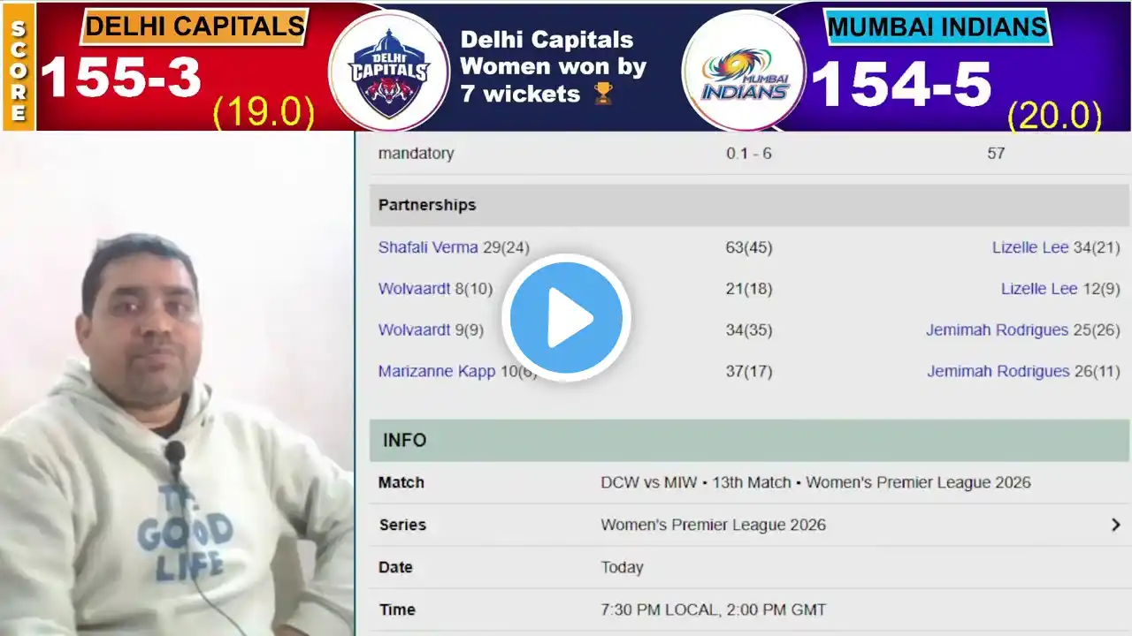This screenshot has width=1132, height=636.
Task: Open Jemimah Rodrigues link showing 26(11)
Action: point(998,372)
